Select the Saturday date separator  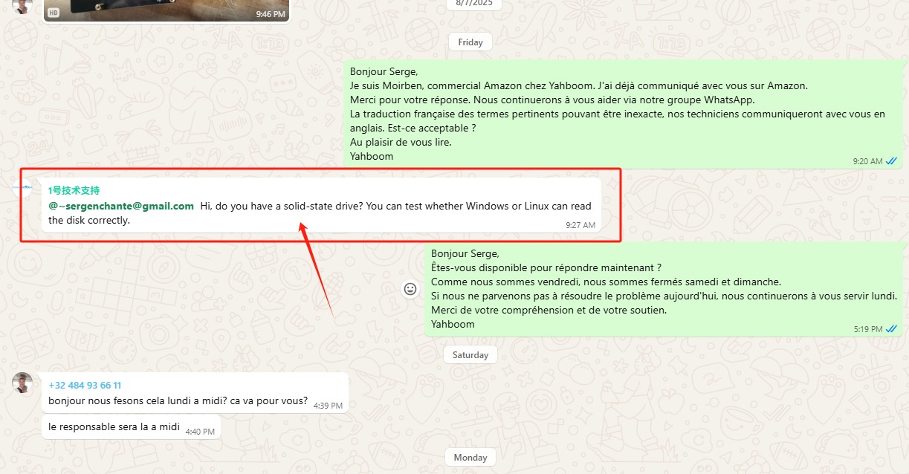[470, 355]
